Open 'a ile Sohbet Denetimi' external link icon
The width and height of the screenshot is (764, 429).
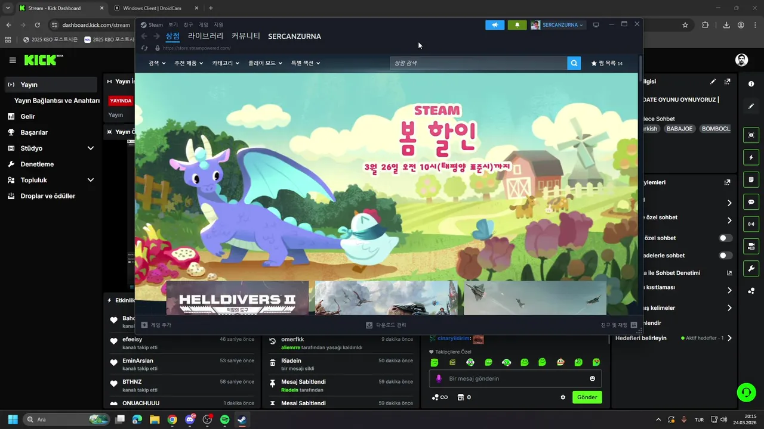click(729, 273)
